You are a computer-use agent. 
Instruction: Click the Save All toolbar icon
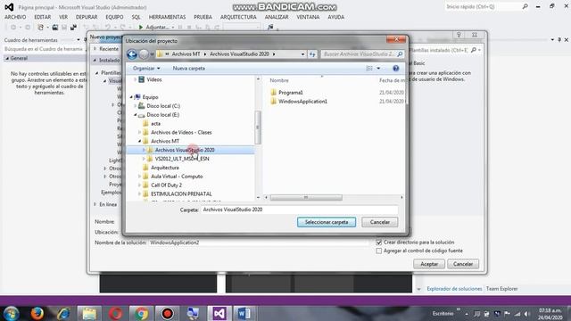point(73,28)
